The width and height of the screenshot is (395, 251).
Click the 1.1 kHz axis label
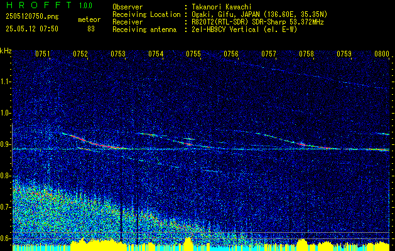click(x=6, y=82)
